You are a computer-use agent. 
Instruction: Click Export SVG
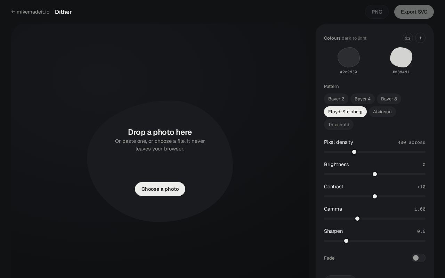point(414,12)
